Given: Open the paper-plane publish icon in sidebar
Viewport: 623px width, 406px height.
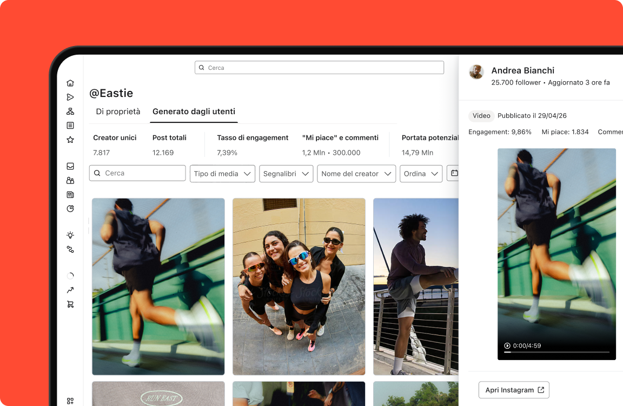Looking at the screenshot, I should (70, 97).
